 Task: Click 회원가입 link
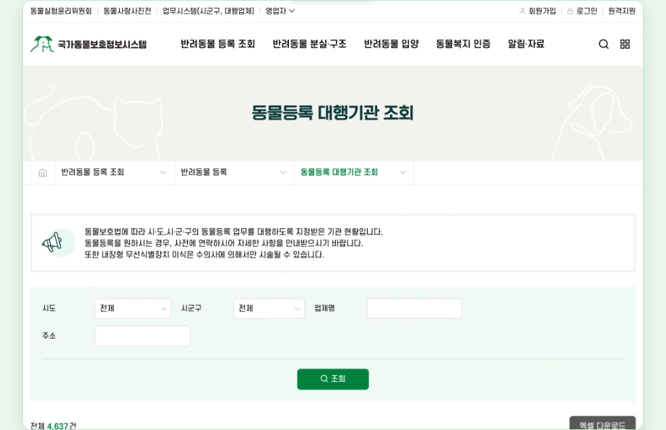click(x=537, y=11)
